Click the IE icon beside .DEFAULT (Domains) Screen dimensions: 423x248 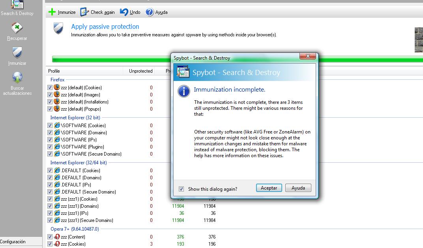[57, 177]
